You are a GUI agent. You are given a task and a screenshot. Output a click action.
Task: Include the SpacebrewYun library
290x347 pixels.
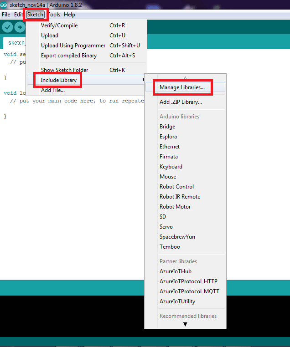point(185,237)
